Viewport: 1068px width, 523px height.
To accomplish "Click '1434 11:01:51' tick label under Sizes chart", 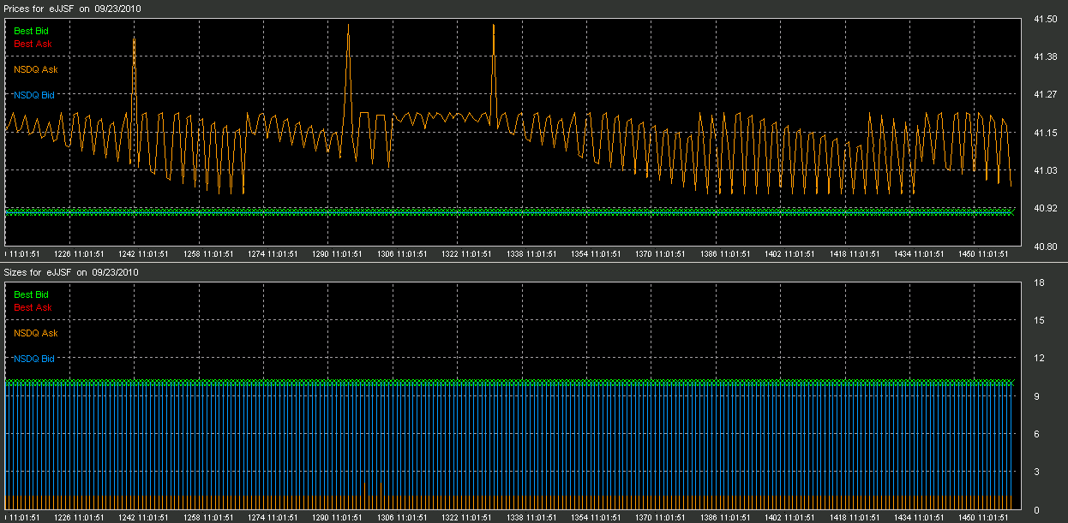I will 920,518.
